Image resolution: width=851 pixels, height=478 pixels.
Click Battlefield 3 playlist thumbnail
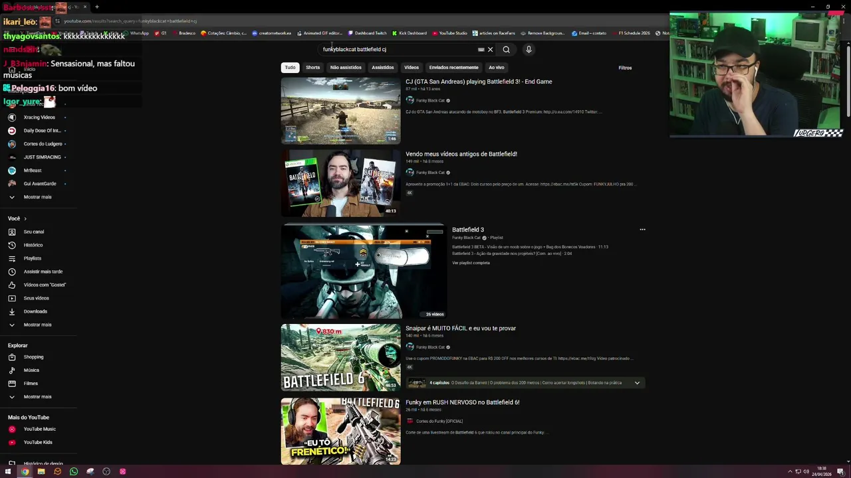coord(363,272)
